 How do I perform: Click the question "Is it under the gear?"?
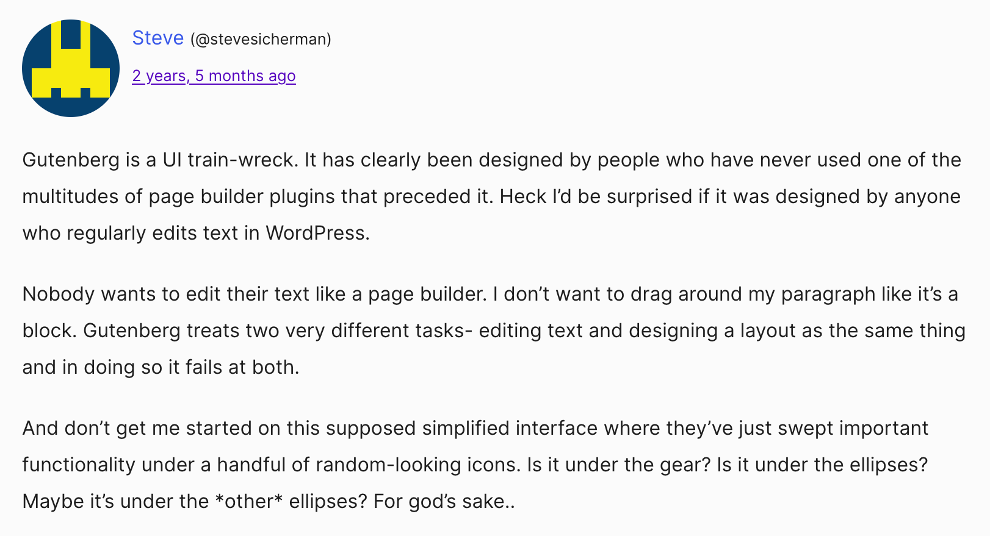tap(619, 465)
